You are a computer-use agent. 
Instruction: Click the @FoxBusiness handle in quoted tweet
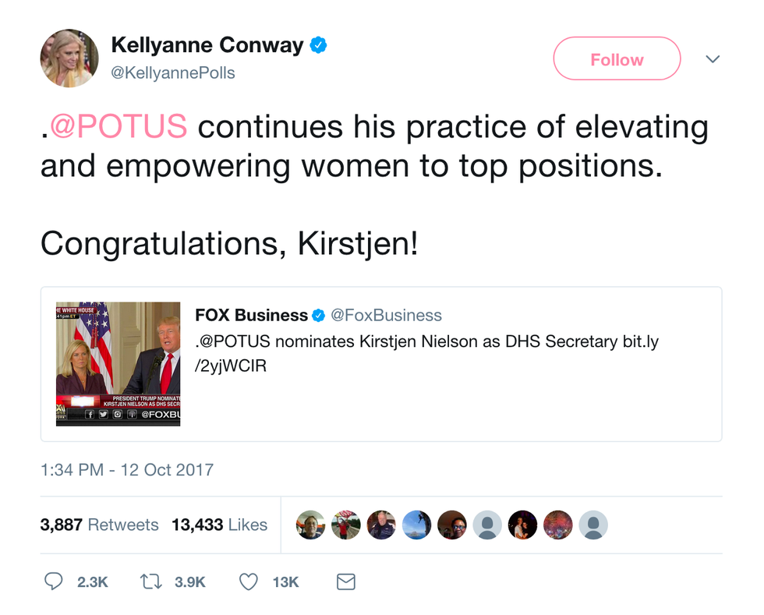tap(386, 316)
